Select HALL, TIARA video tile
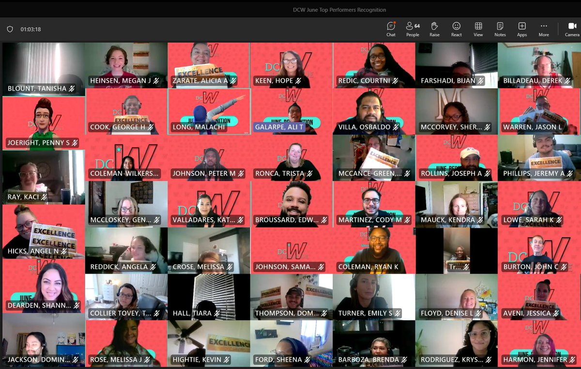 click(x=209, y=297)
